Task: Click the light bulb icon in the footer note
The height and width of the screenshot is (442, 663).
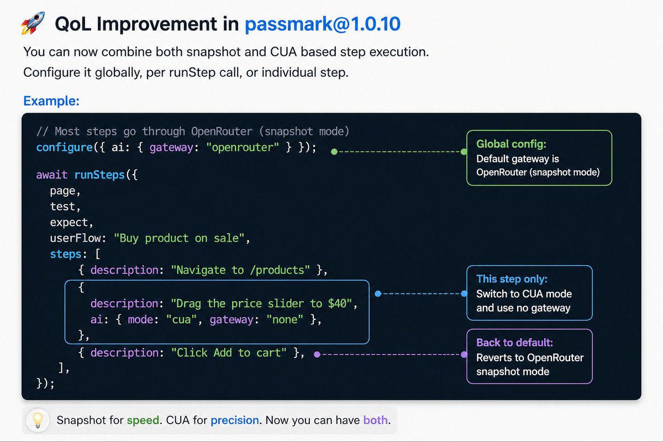Action: tap(37, 420)
